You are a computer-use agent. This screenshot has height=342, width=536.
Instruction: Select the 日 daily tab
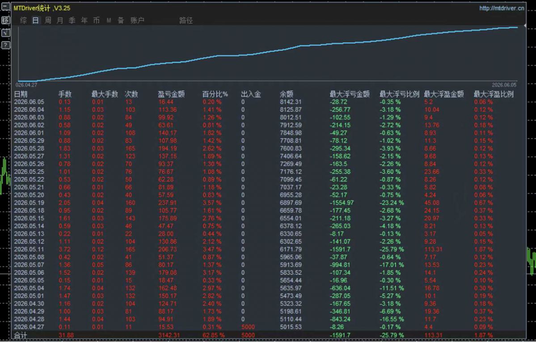[x=36, y=21]
